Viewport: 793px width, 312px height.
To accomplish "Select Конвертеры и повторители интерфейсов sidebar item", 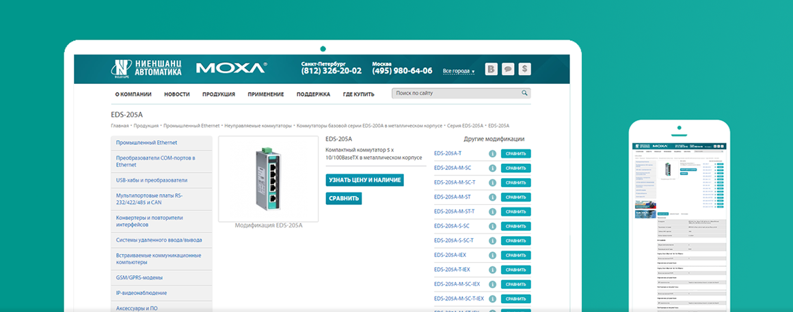I will coord(161,222).
